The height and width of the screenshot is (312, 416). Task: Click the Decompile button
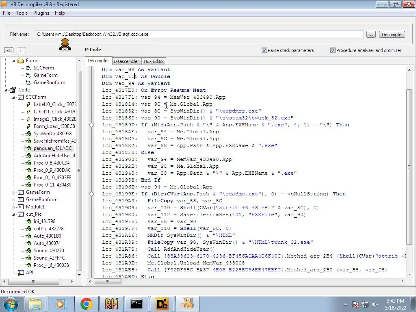[x=392, y=35]
